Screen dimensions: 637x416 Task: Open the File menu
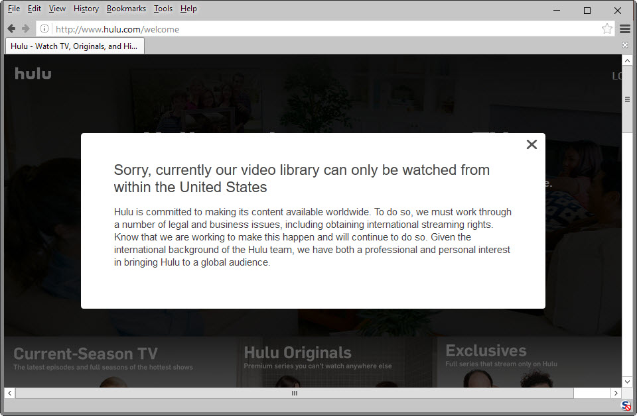pyautogui.click(x=14, y=9)
